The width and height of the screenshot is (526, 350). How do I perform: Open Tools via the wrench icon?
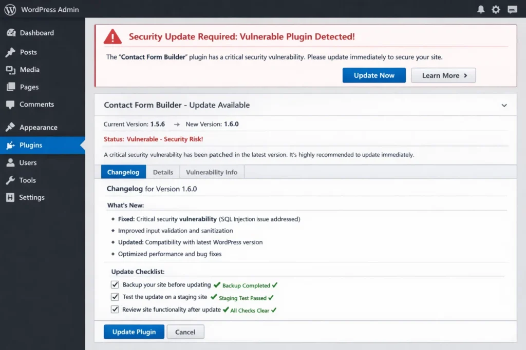tap(12, 180)
